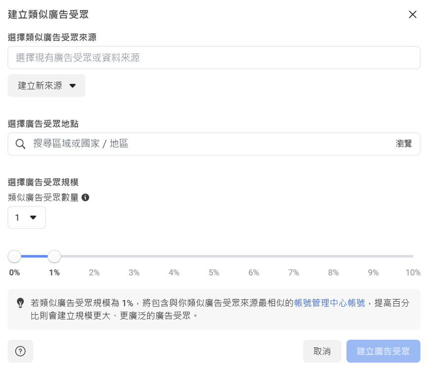
Task: Click the close X to dismiss the dialog
Action: point(413,14)
